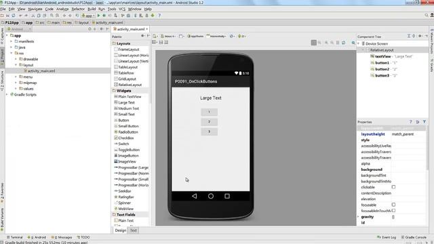
Task: Click Scroll from Source target icon
Action: [90, 28]
